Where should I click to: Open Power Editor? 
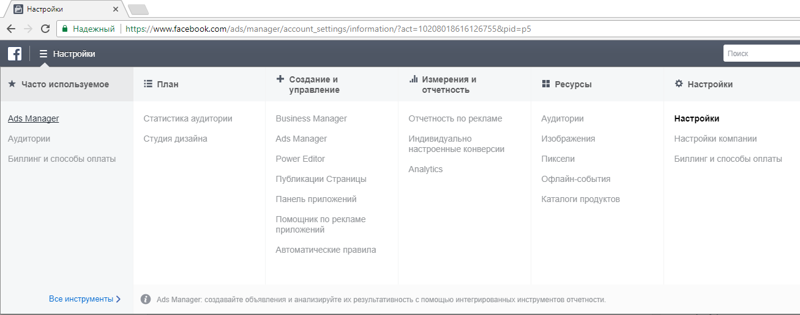[x=301, y=159]
